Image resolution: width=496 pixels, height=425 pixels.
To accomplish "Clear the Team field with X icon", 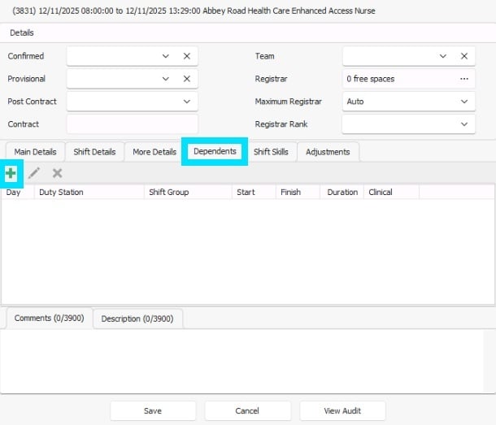I will pos(464,56).
